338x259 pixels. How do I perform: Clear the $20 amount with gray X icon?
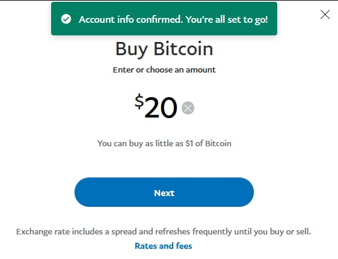(x=188, y=108)
